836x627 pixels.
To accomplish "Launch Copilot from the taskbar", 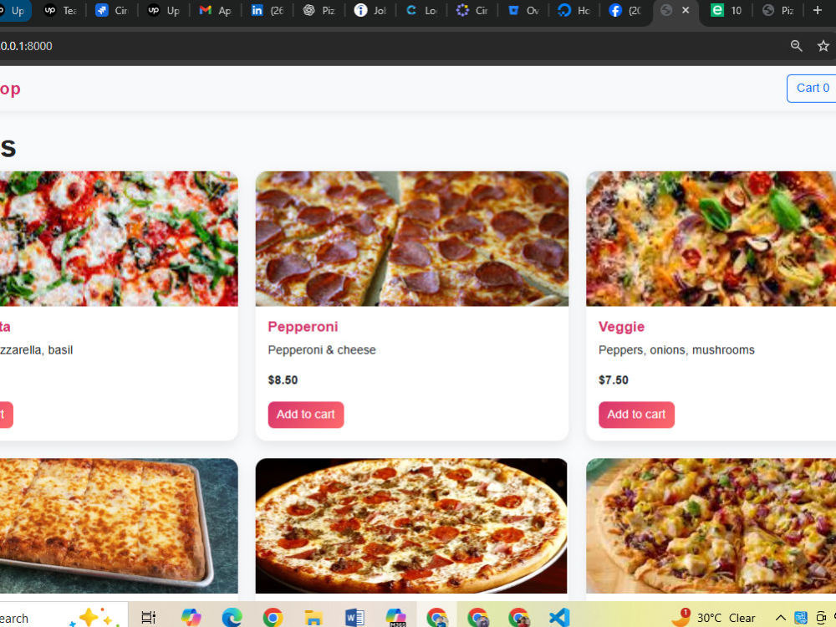I will [x=191, y=618].
